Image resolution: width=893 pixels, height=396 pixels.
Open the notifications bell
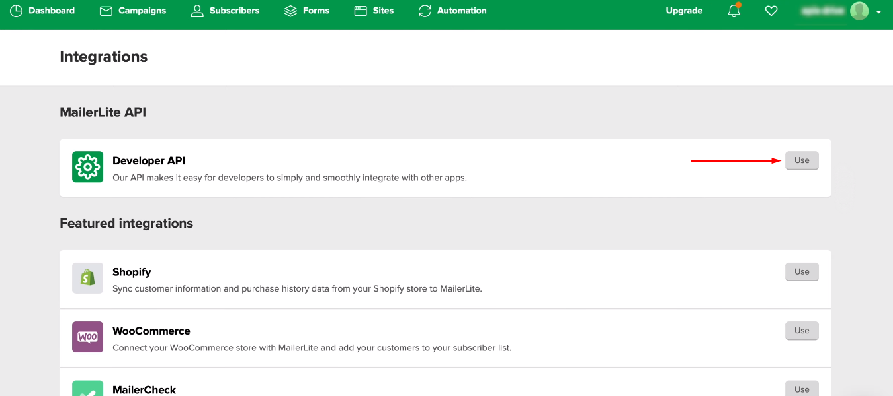pos(734,11)
